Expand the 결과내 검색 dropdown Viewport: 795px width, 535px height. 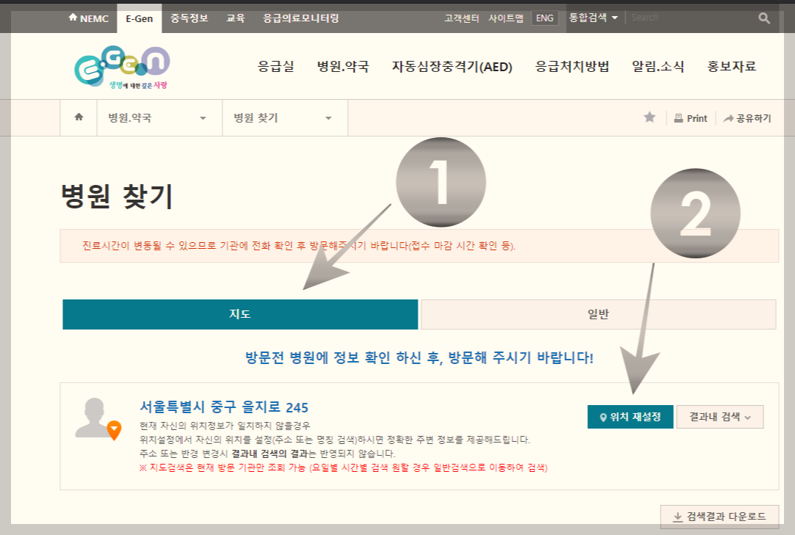(720, 417)
